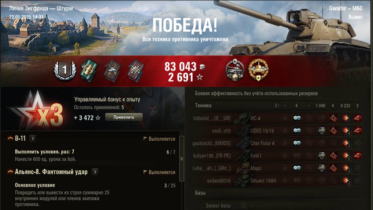Collapse the Альянс-8 Фантомный удар mission
Screen dimensions: 373x210
coord(10,172)
